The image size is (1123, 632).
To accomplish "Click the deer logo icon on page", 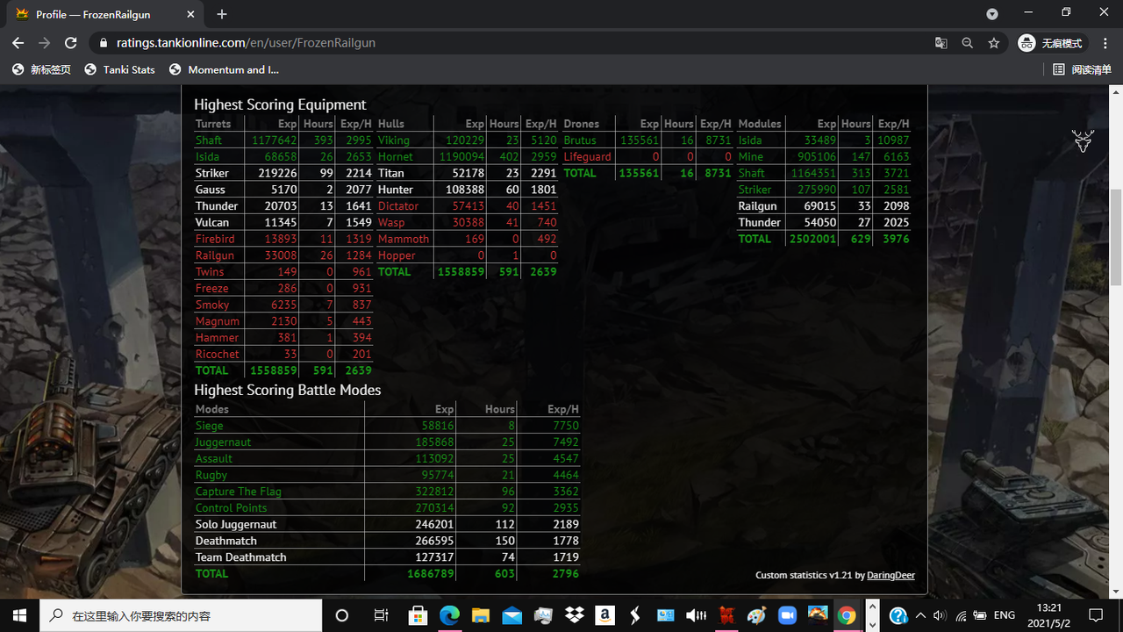I will tap(1083, 140).
